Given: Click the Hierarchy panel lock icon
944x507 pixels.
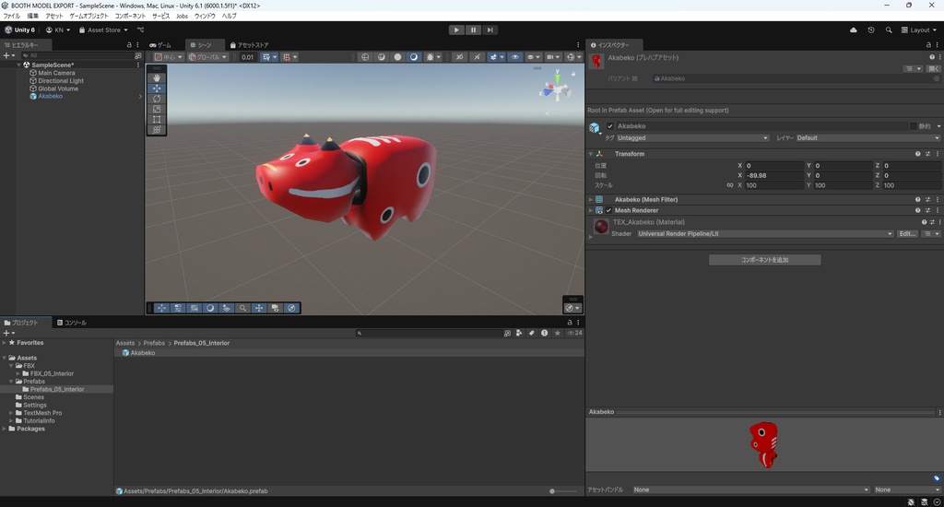Looking at the screenshot, I should (129, 45).
